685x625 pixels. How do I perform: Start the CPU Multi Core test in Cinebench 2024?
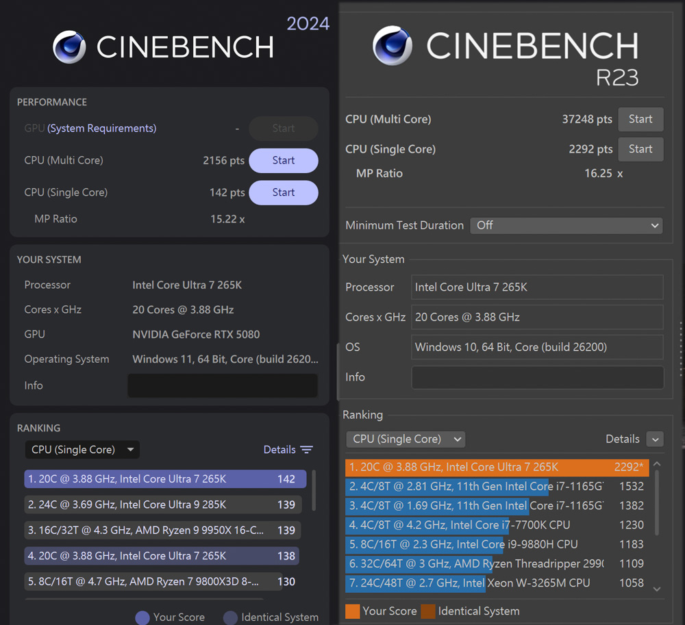tap(283, 161)
